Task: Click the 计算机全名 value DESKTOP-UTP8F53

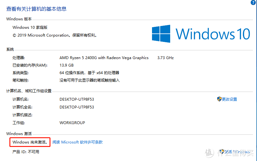Action: pos(77,107)
